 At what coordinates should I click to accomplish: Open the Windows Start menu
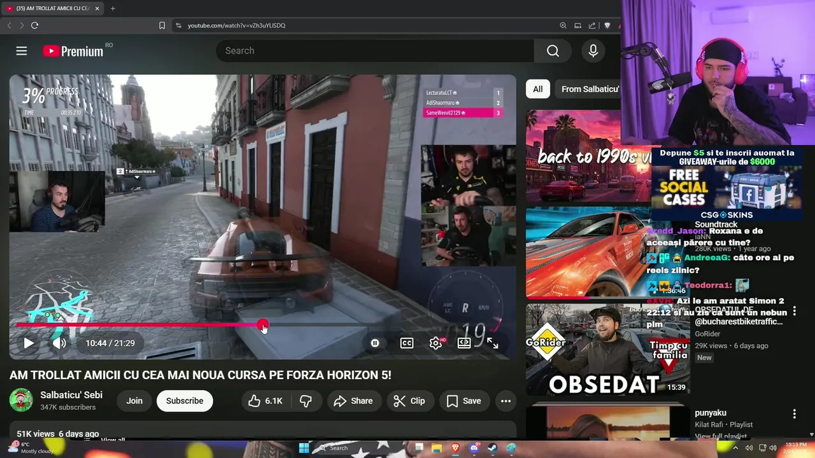pyautogui.click(x=304, y=448)
